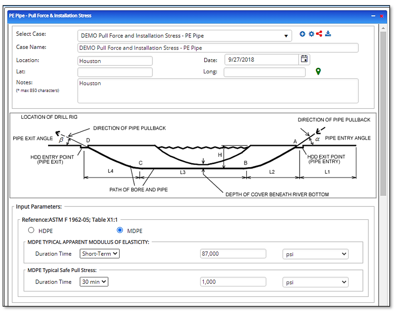Click inside the Notes text area
The width and height of the screenshot is (396, 313).
pos(217,90)
